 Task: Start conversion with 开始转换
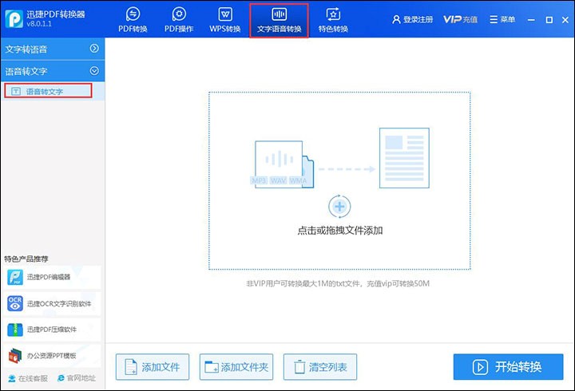point(508,367)
